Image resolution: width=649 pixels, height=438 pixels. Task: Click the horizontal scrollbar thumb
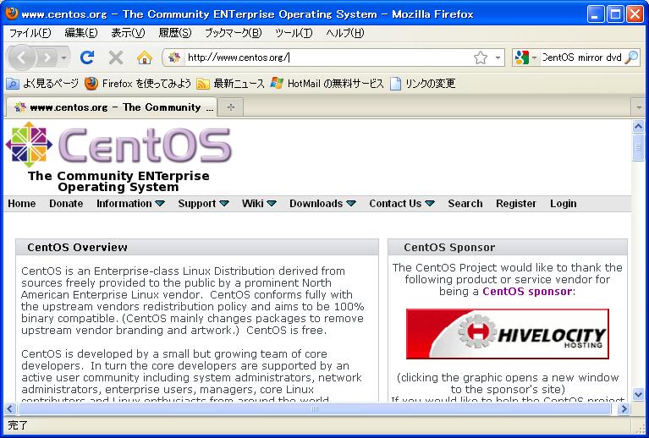[x=315, y=409]
